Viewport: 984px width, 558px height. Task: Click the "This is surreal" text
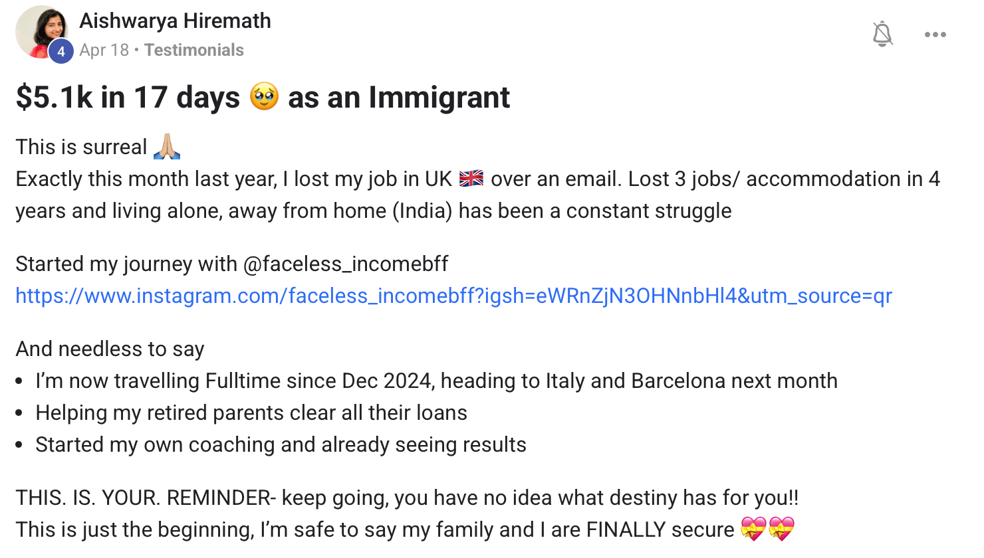(81, 147)
